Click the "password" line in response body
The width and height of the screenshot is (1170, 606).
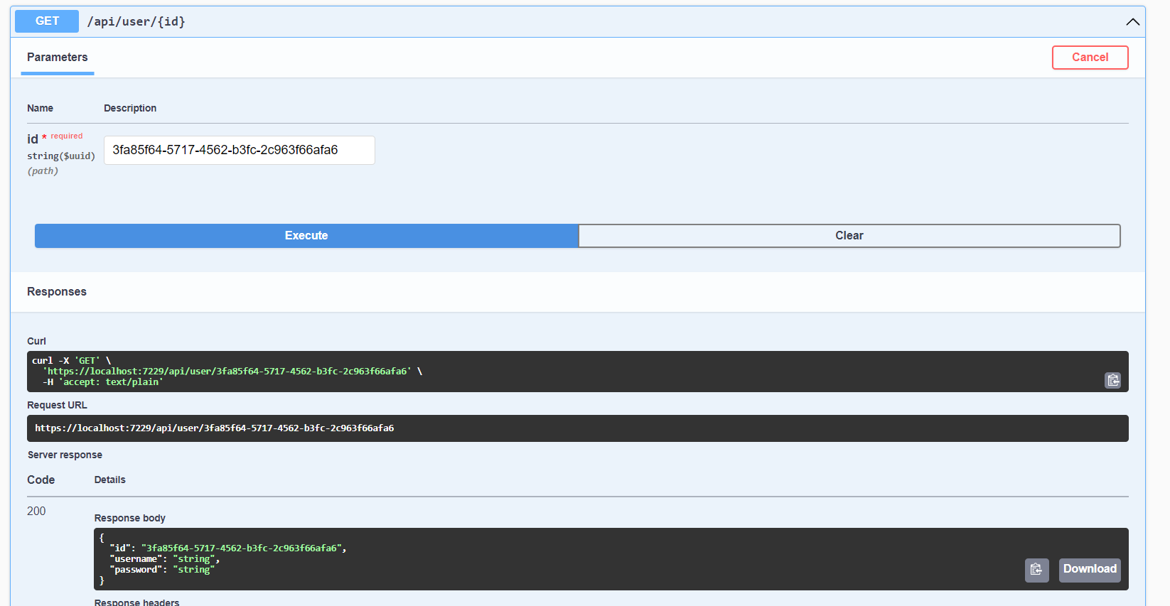pos(162,570)
